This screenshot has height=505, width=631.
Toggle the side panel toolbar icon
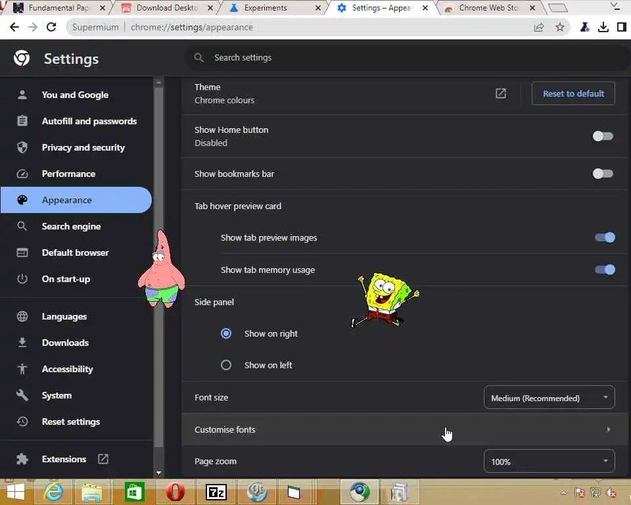click(x=621, y=27)
